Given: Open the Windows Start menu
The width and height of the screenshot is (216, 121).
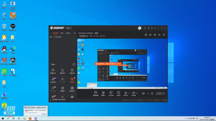Looking at the screenshot, I should (3, 119).
